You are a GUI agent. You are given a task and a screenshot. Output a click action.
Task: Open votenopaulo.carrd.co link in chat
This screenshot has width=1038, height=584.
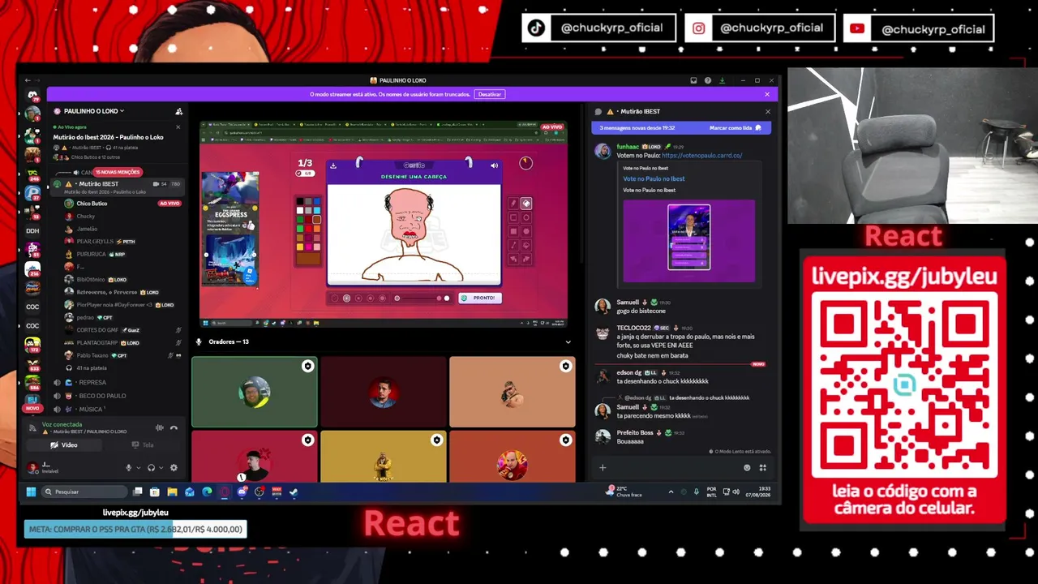click(701, 155)
